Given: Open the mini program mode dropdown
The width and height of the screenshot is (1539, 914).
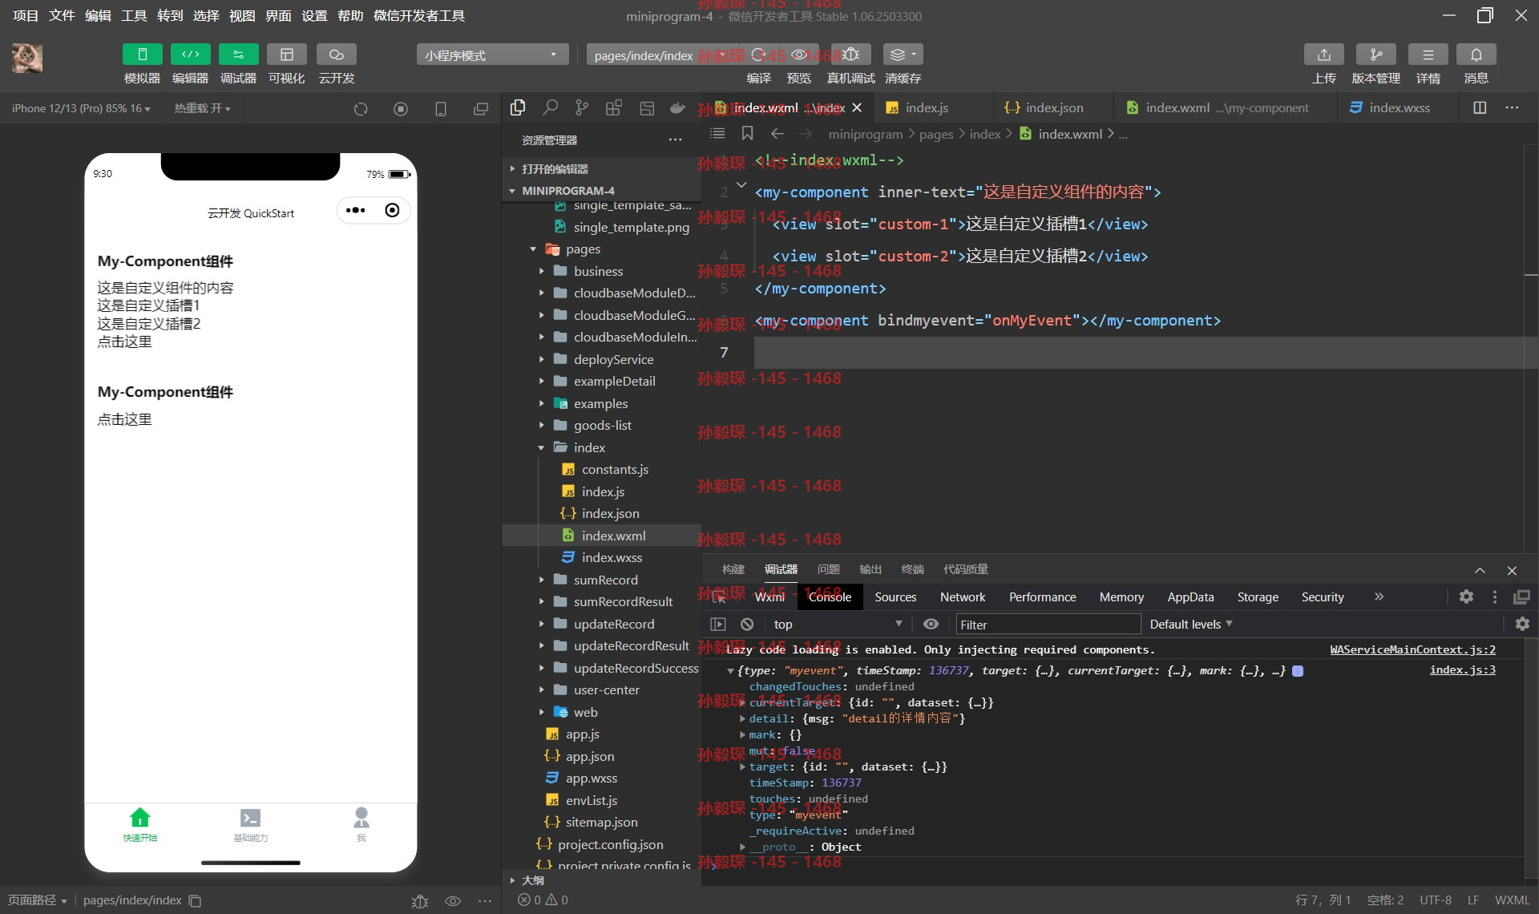Looking at the screenshot, I should tap(492, 55).
